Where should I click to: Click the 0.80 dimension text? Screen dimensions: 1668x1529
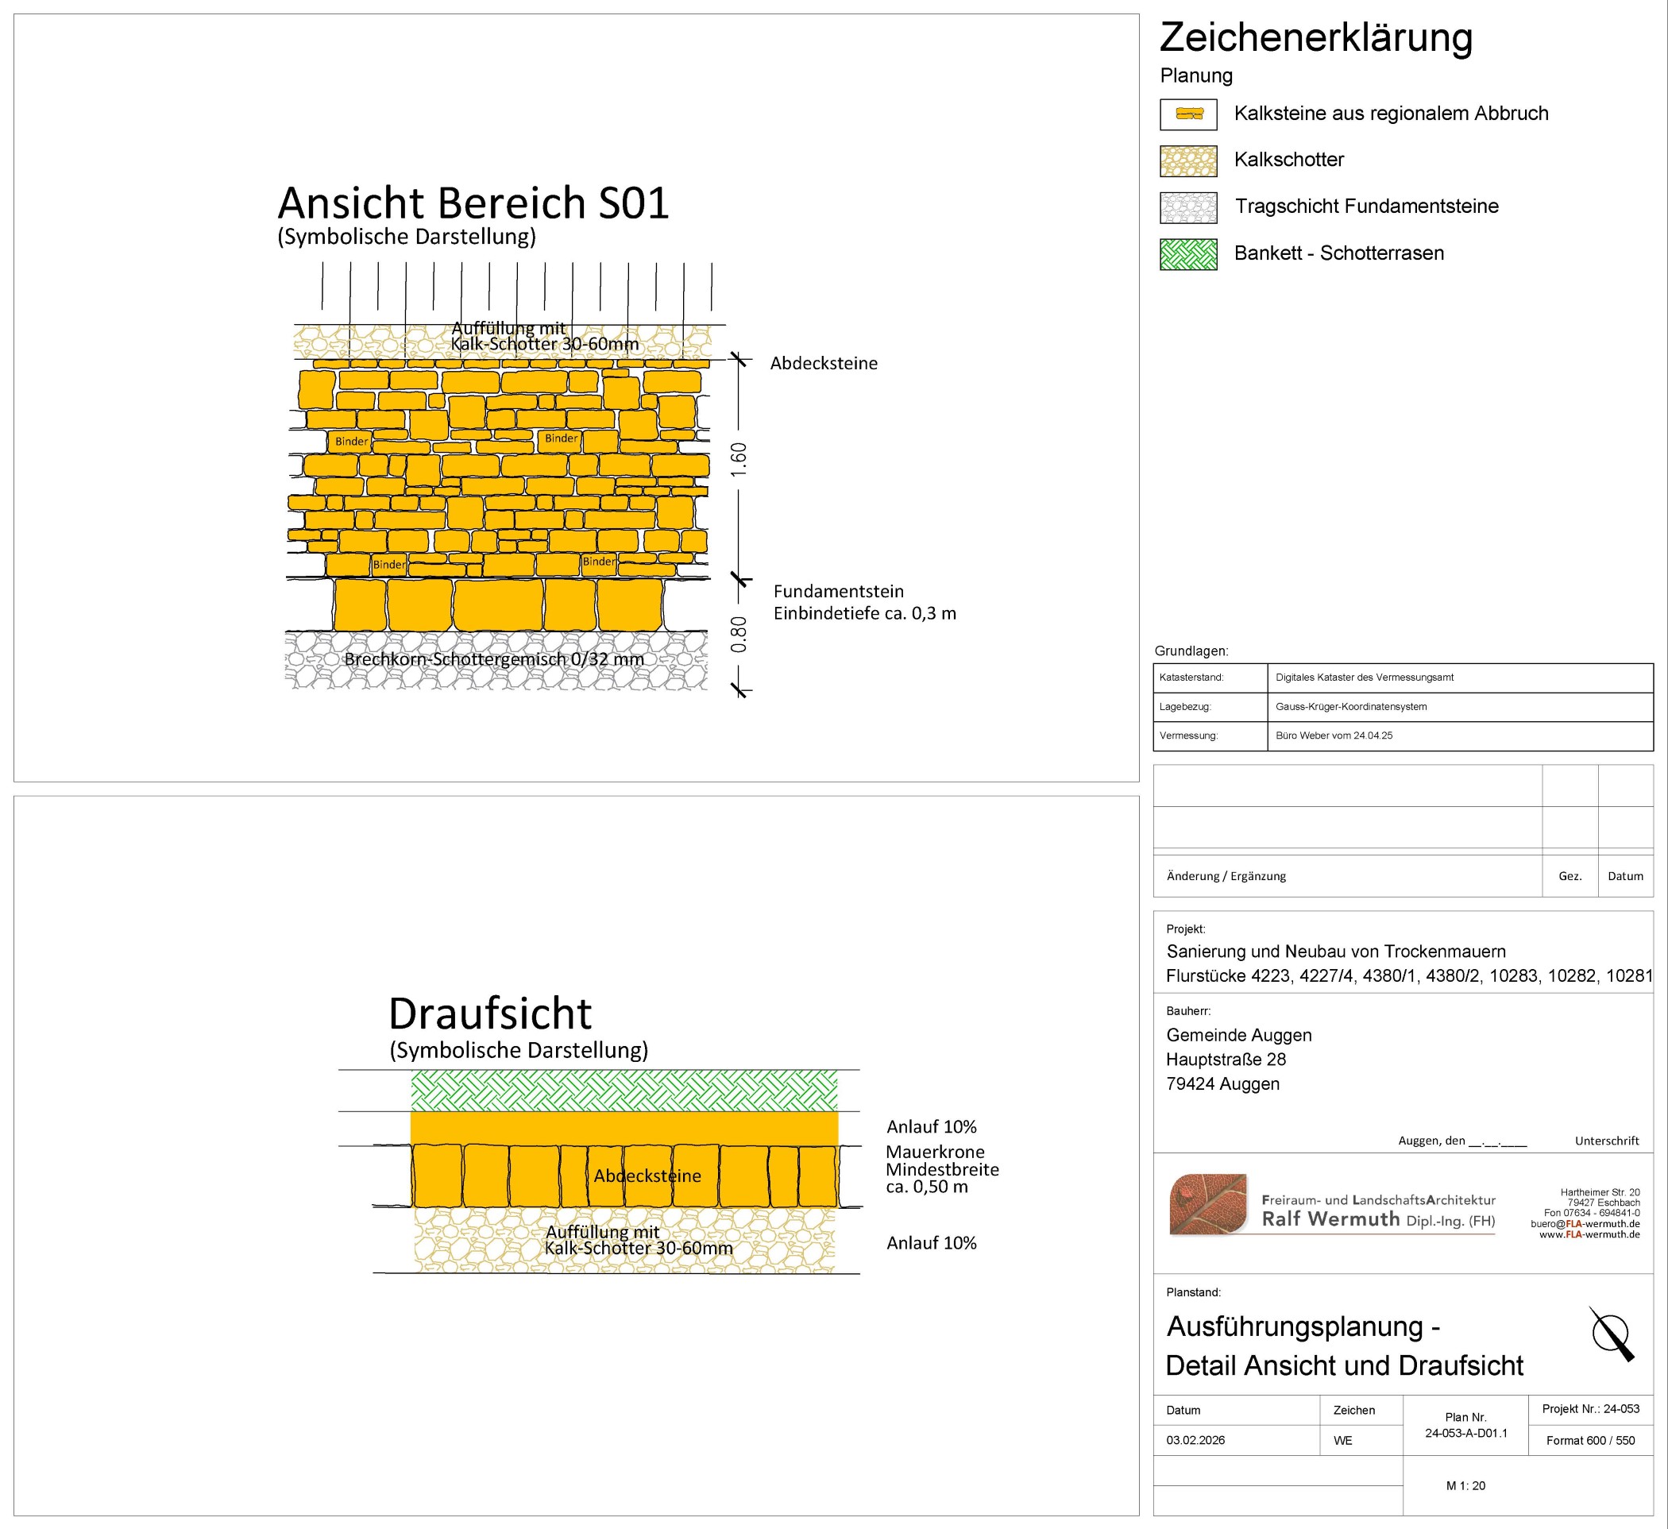[x=739, y=634]
